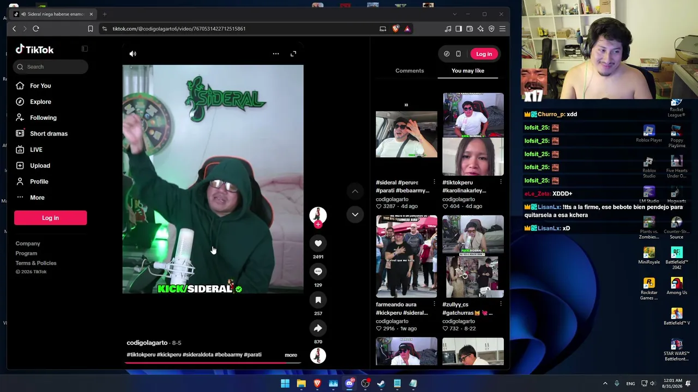
Task: Bookmark this page in the browser
Action: (91, 29)
